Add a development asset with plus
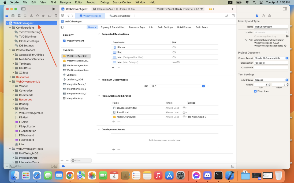The height and width of the screenshot is (183, 294). [114, 150]
